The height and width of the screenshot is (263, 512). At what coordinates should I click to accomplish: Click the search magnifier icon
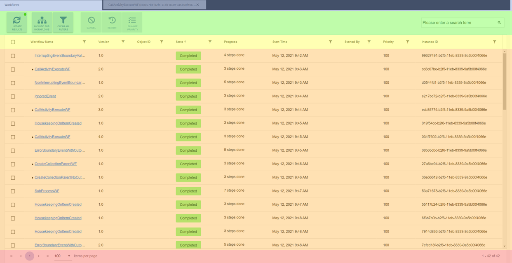click(x=499, y=23)
